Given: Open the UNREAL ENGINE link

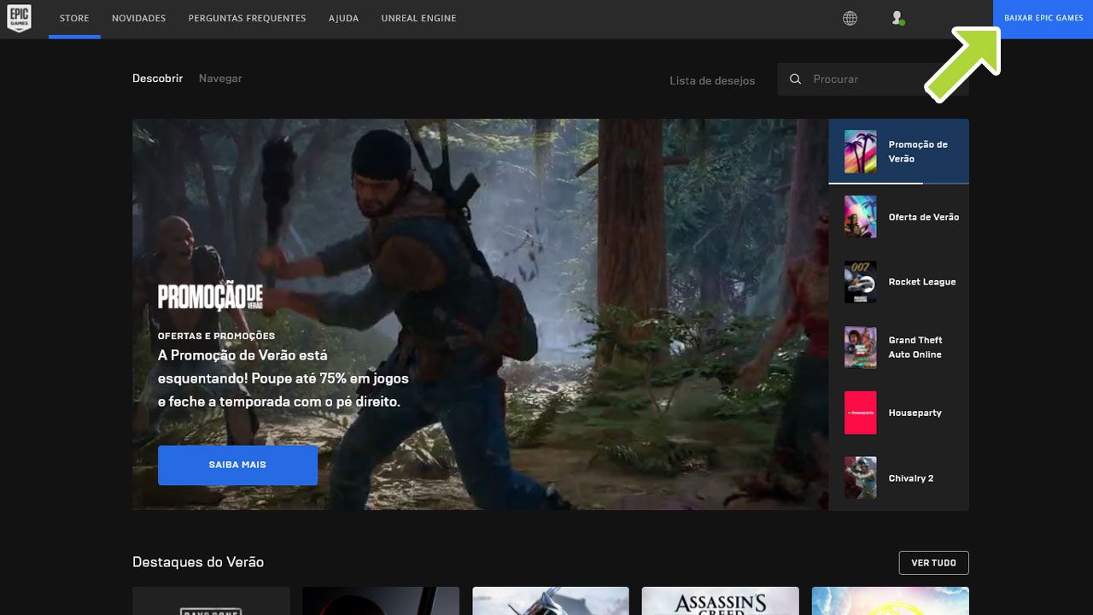Looking at the screenshot, I should [418, 18].
